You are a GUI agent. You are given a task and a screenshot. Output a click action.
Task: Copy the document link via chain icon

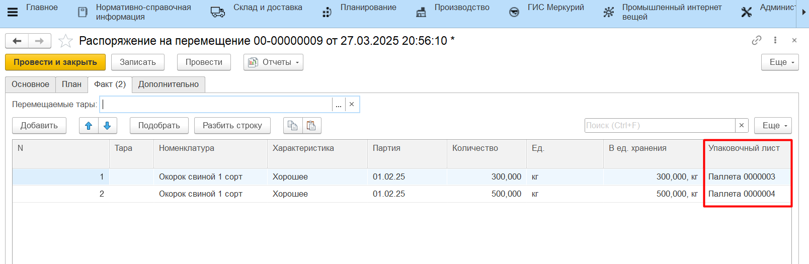coord(756,40)
